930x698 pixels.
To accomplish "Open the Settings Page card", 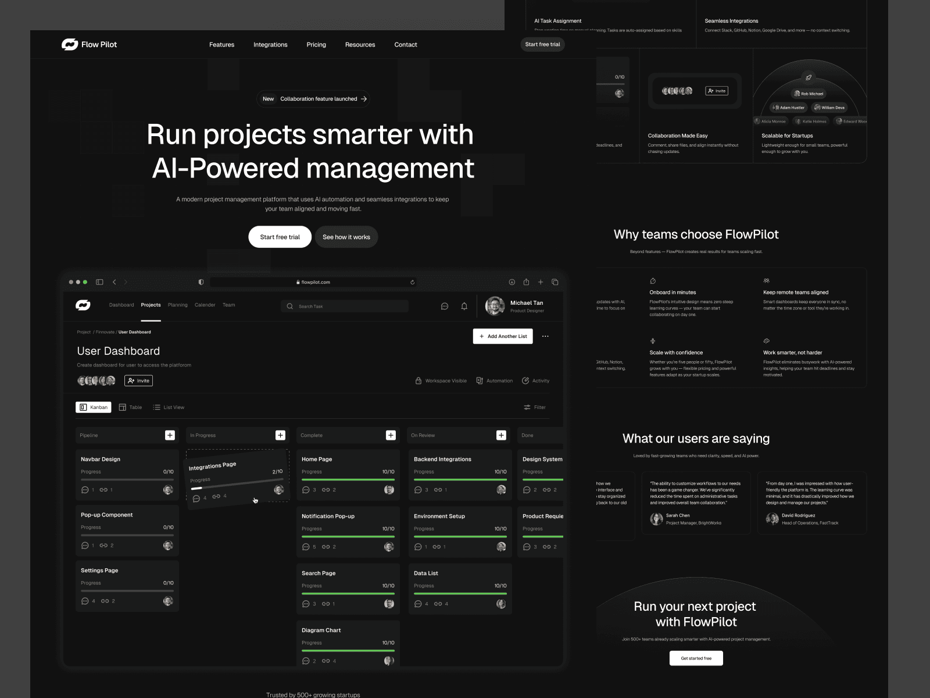I will pyautogui.click(x=127, y=586).
